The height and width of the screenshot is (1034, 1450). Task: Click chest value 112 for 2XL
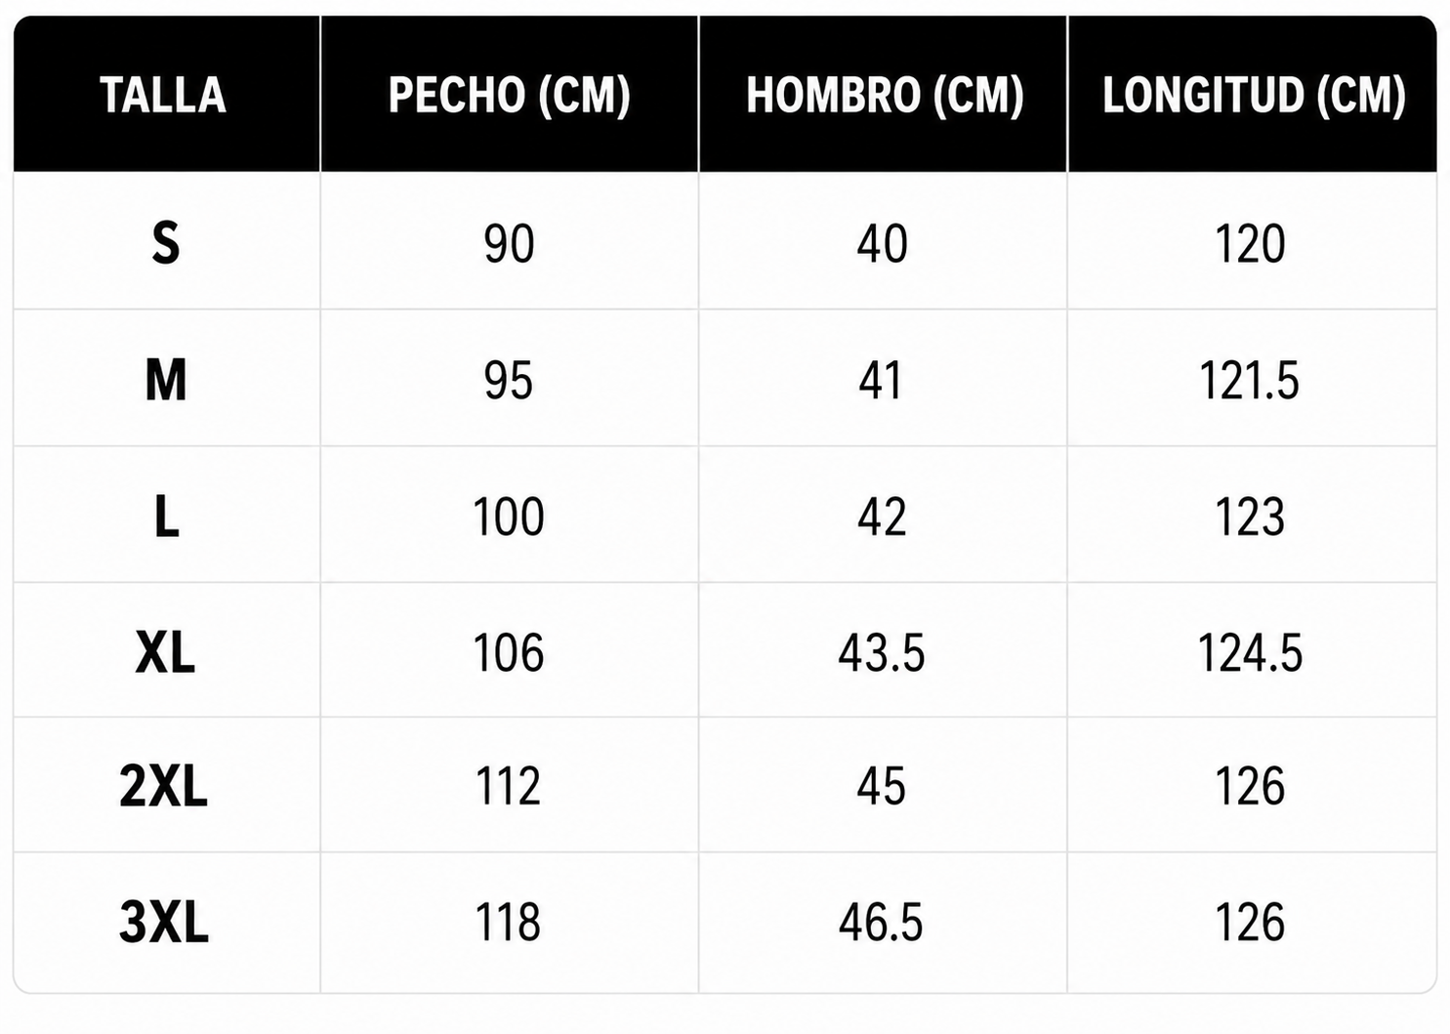508,786
